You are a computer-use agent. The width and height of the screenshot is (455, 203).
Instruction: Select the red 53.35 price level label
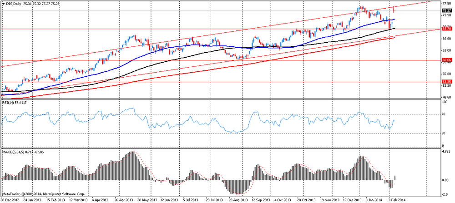(x=446, y=82)
